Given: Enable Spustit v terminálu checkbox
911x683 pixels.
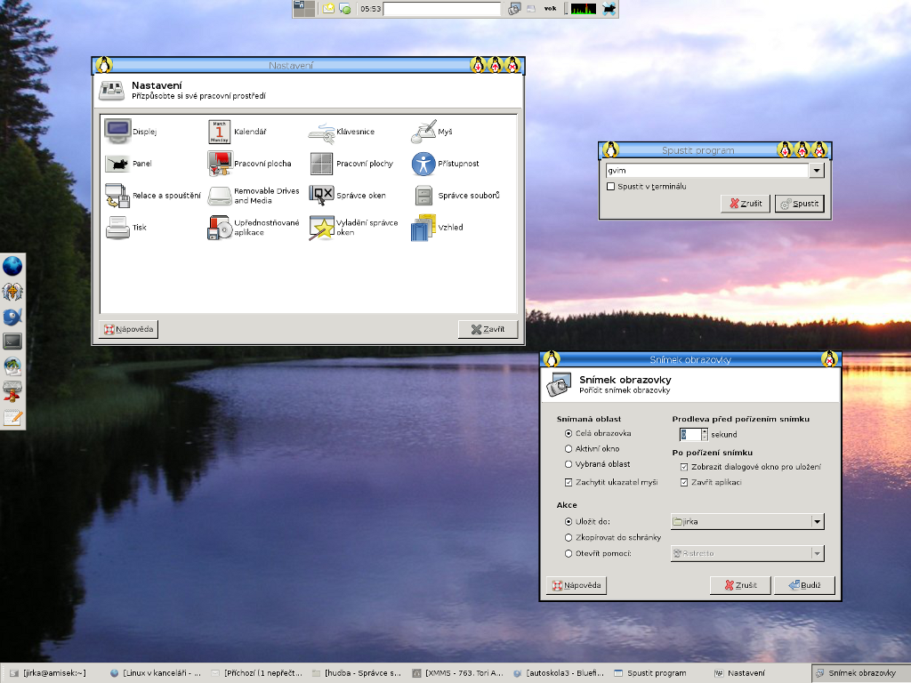Looking at the screenshot, I should (610, 187).
